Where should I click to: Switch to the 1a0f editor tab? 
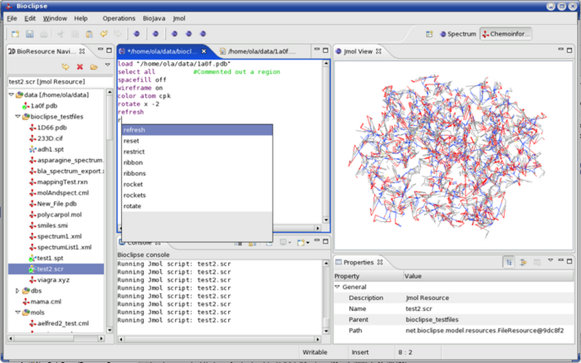[261, 51]
